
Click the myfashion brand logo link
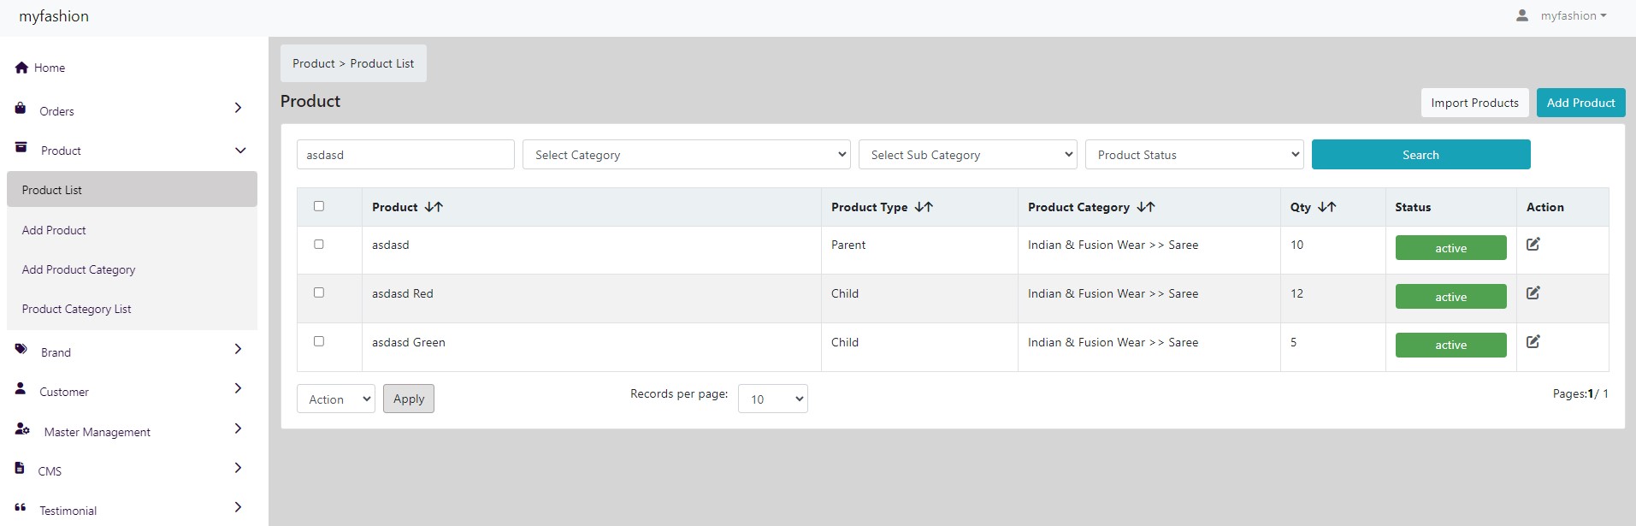pyautogui.click(x=54, y=16)
